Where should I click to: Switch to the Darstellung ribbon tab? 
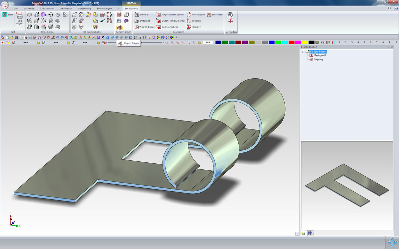[84, 8]
